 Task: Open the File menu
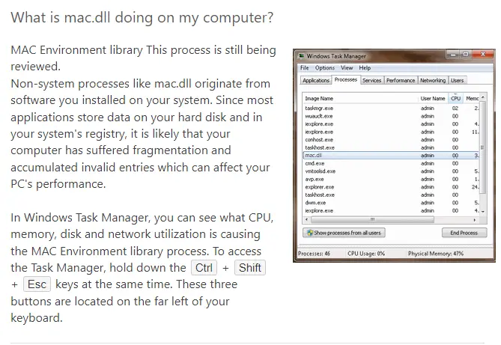pyautogui.click(x=305, y=67)
